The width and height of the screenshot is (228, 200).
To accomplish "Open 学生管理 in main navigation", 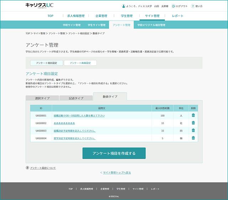I will [x=127, y=16].
